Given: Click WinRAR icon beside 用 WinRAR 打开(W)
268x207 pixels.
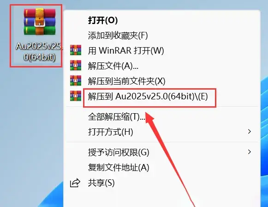Looking at the screenshot, I should coord(76,50).
